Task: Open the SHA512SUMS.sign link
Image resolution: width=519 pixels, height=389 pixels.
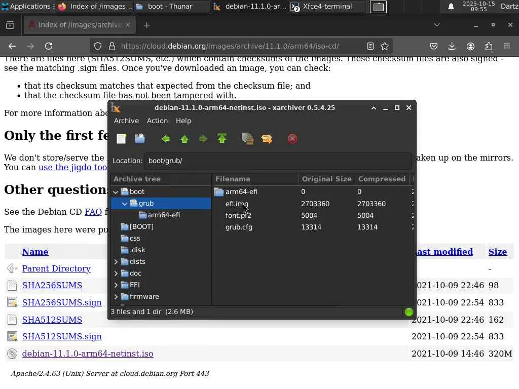Action: (x=62, y=336)
